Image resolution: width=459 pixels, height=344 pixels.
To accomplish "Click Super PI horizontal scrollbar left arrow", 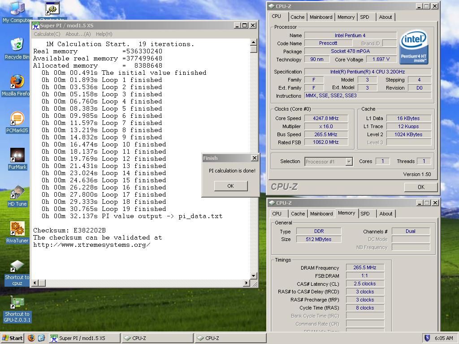I will [35, 283].
